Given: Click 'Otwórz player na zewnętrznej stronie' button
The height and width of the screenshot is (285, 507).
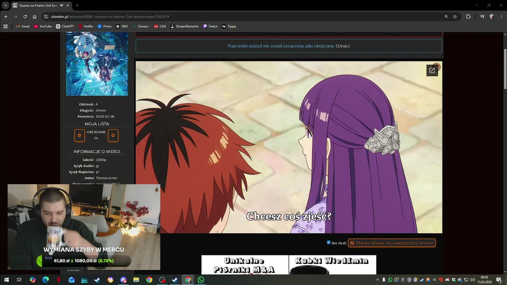Looking at the screenshot, I should click(x=392, y=243).
